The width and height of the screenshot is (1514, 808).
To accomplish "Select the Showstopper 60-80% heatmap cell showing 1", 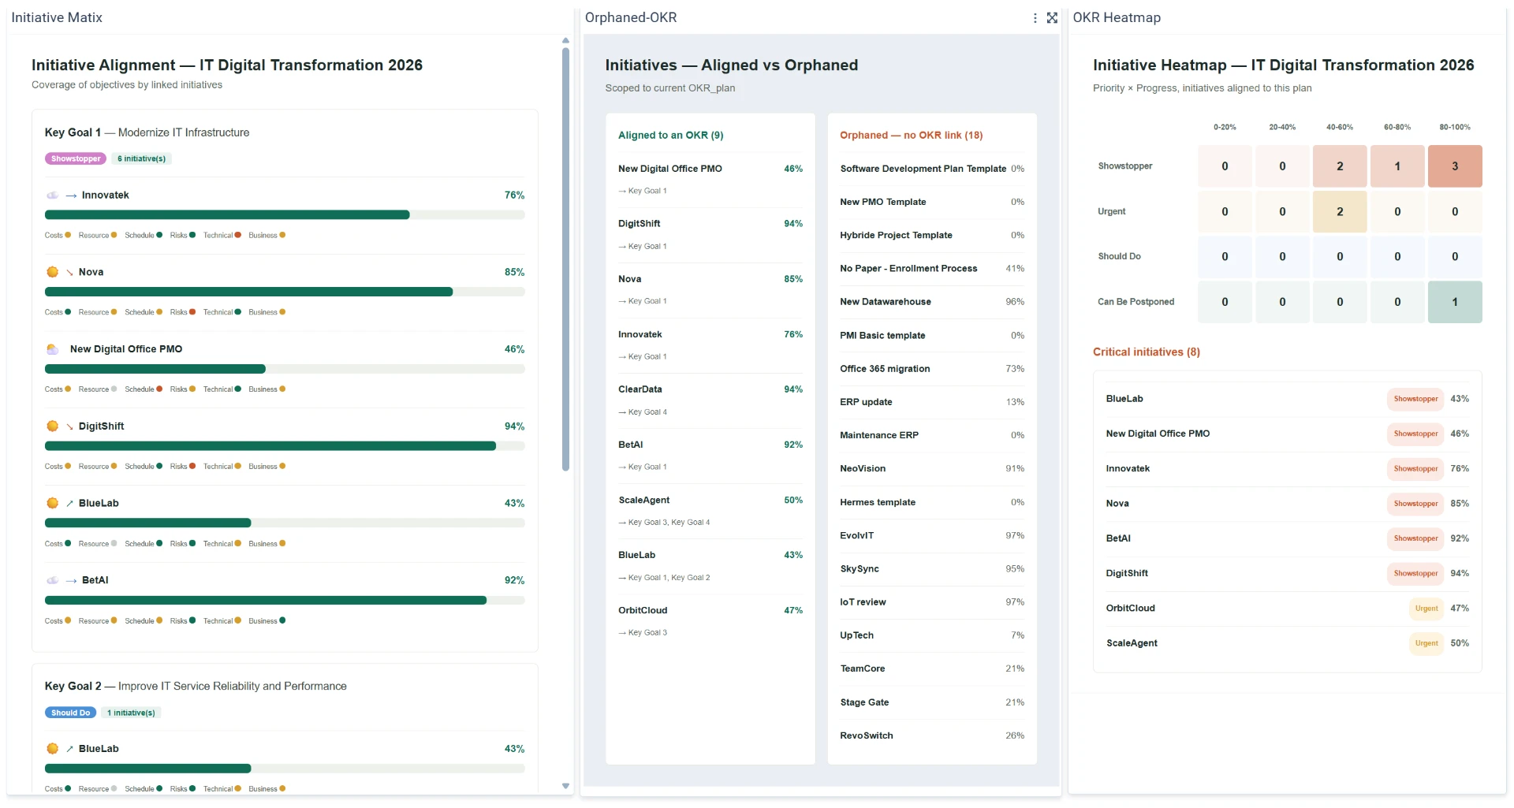I will click(1397, 166).
